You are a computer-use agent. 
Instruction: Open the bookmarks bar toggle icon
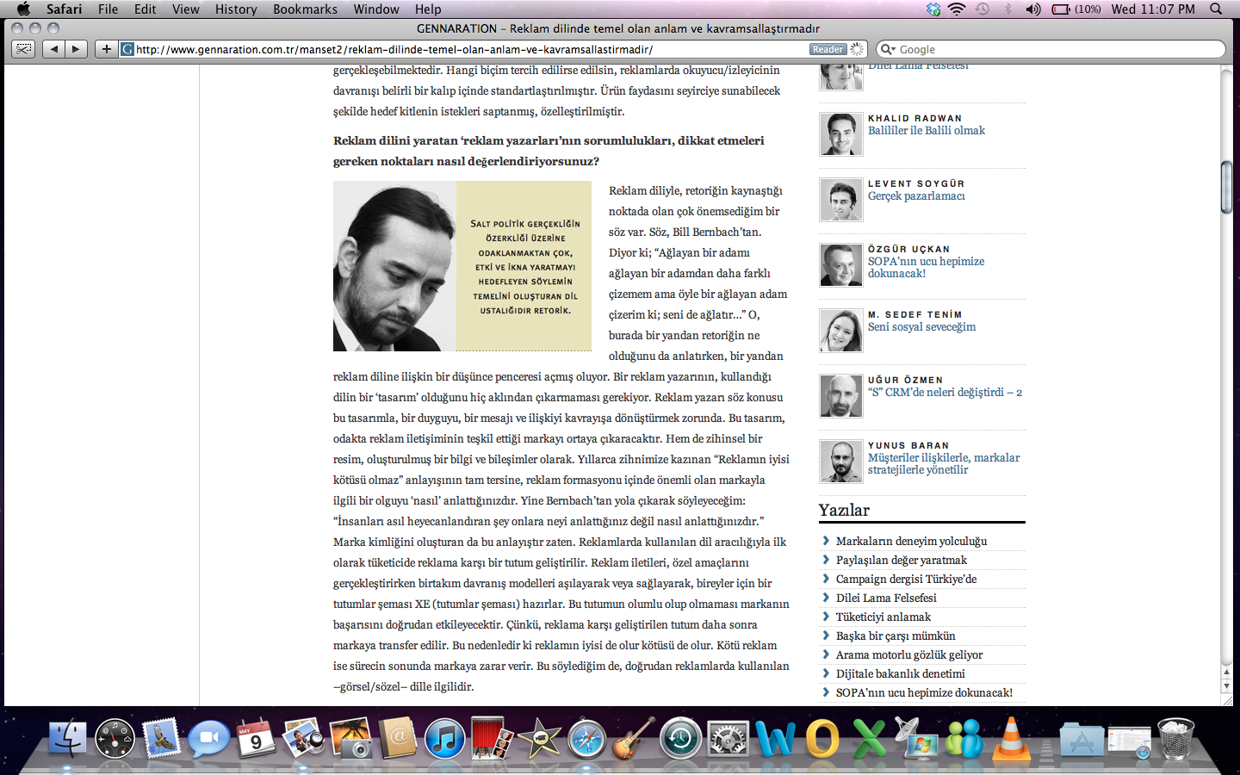click(24, 49)
